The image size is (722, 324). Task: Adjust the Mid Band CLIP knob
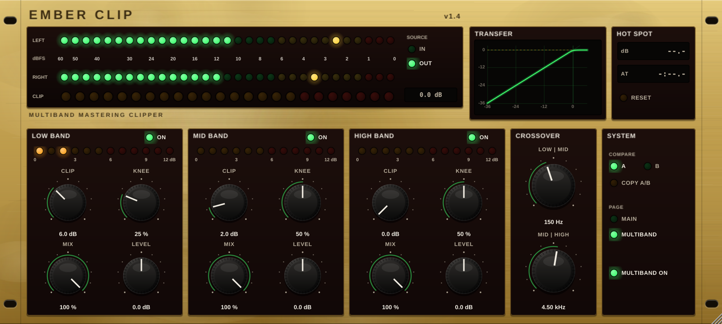pyautogui.click(x=229, y=202)
